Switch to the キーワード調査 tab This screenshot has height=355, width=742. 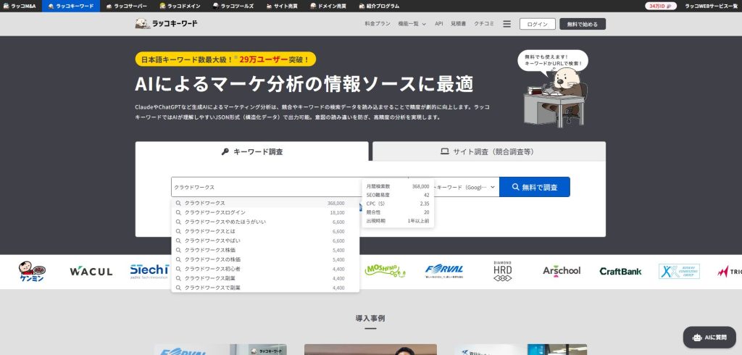[251, 151]
